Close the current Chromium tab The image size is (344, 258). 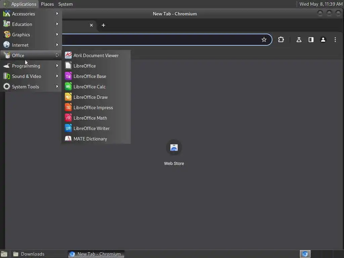tap(91, 25)
